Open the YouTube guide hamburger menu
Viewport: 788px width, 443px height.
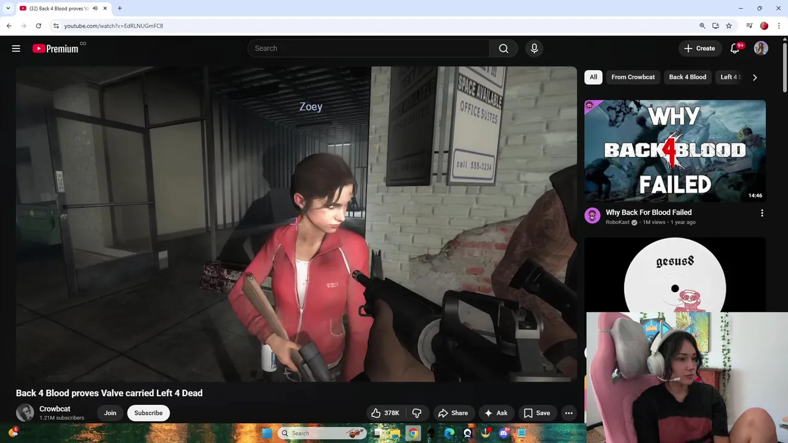[x=16, y=49]
